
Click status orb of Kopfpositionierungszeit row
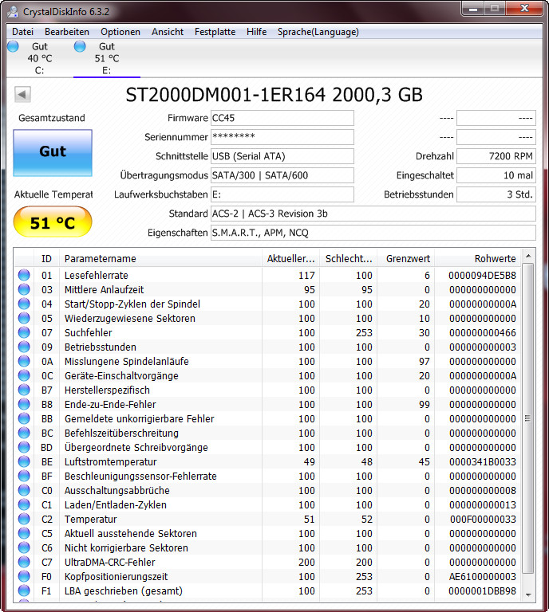pos(24,576)
